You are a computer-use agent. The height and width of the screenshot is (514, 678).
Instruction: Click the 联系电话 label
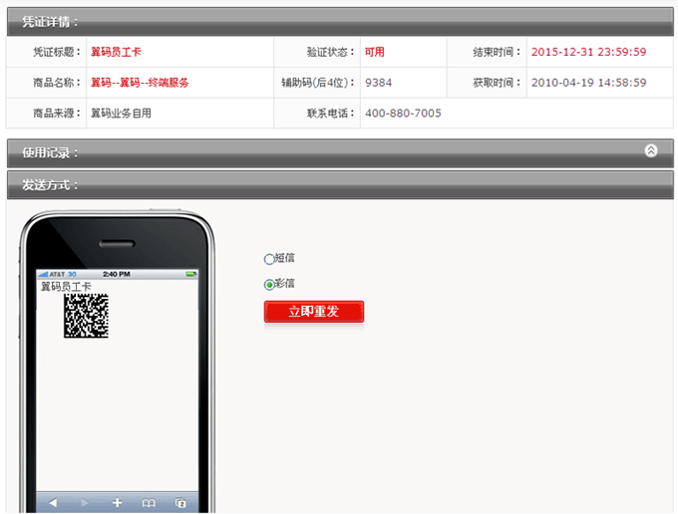(x=331, y=114)
